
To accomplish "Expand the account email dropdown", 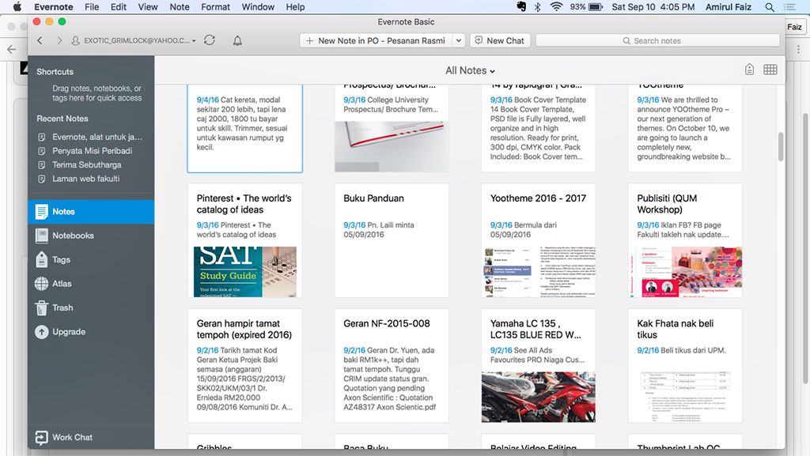I will (194, 41).
